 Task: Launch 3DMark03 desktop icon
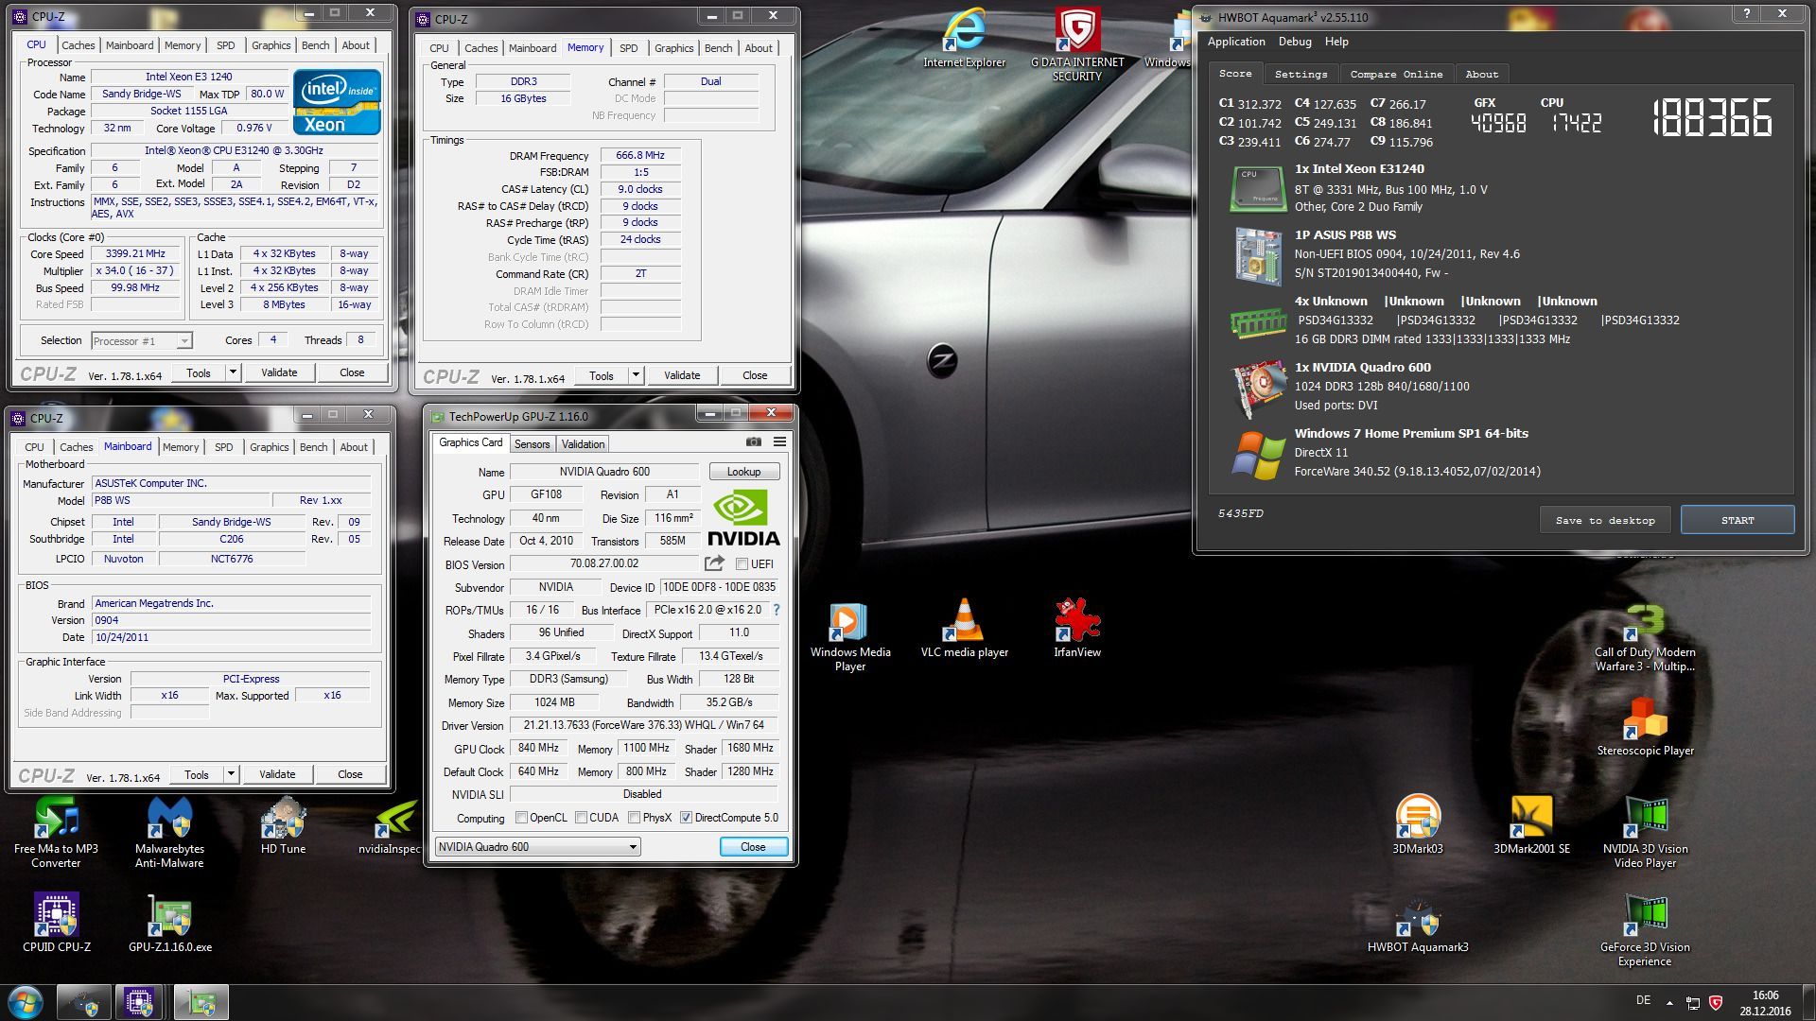[1418, 825]
